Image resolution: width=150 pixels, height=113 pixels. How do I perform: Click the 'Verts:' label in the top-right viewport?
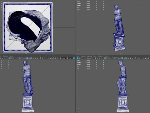(x=79, y=1)
